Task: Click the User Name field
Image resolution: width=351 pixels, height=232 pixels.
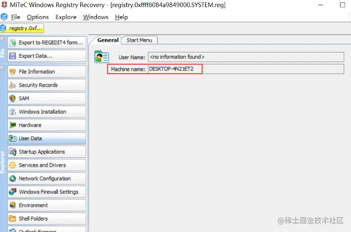Action: click(246, 57)
